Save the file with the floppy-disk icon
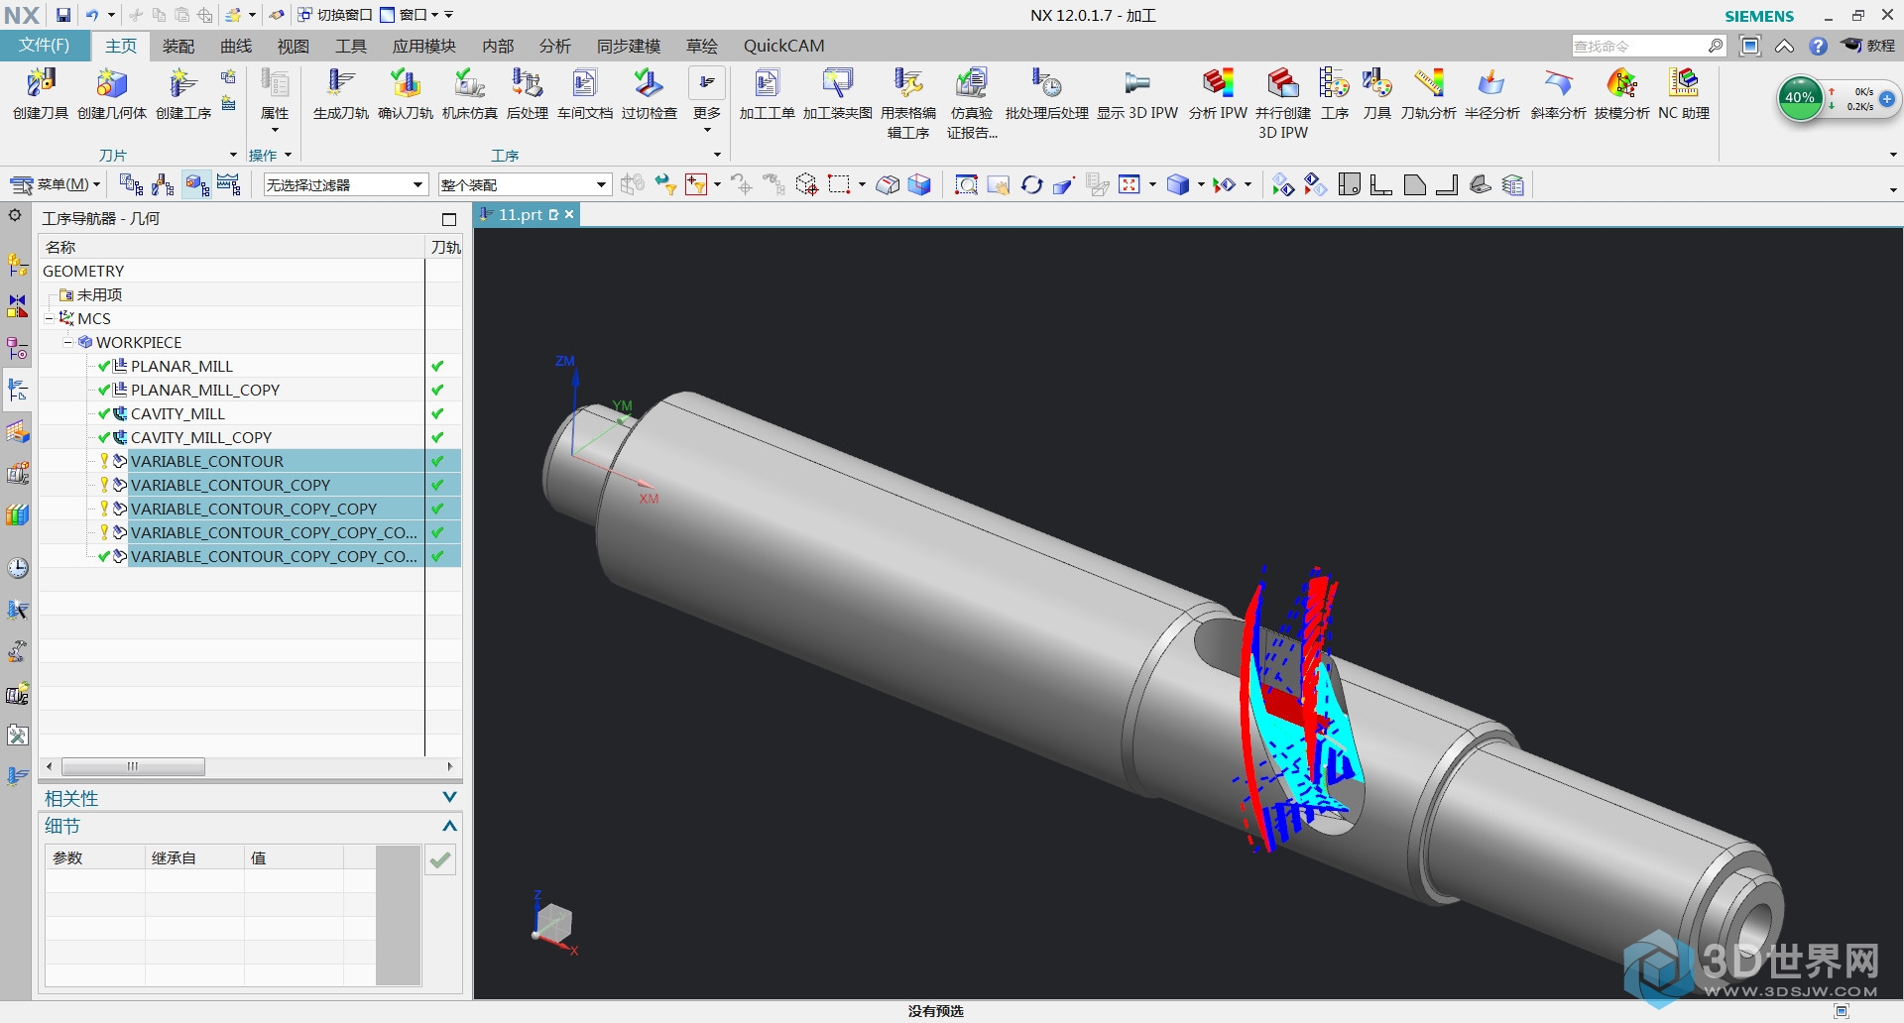The image size is (1904, 1023). click(62, 15)
